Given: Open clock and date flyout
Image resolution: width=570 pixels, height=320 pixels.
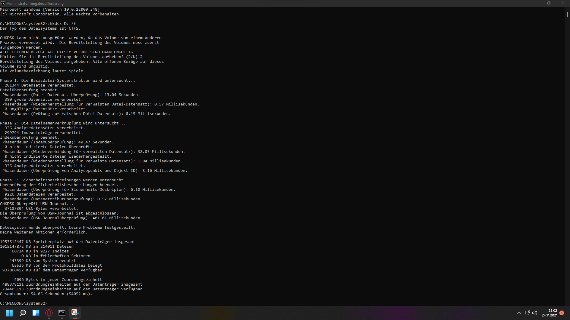Looking at the screenshot, I should coord(549,313).
